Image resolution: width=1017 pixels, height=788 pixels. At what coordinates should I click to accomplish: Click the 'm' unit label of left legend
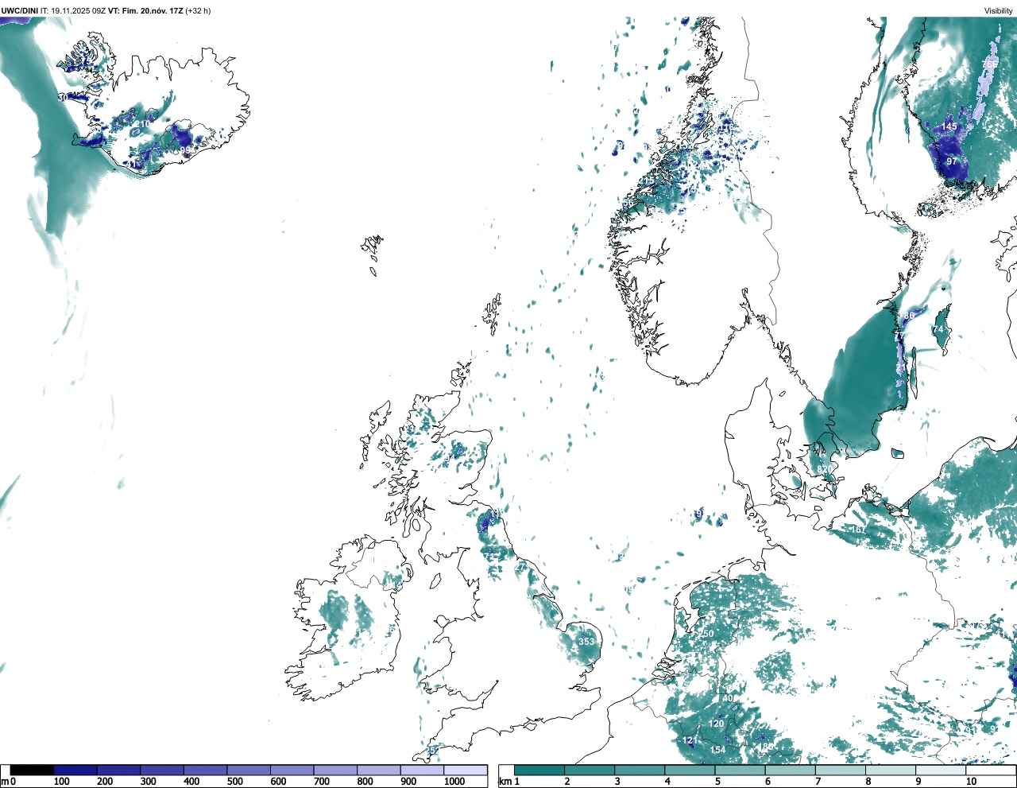tap(4, 782)
